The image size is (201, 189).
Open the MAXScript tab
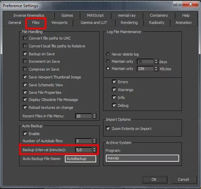pyautogui.click(x=95, y=15)
